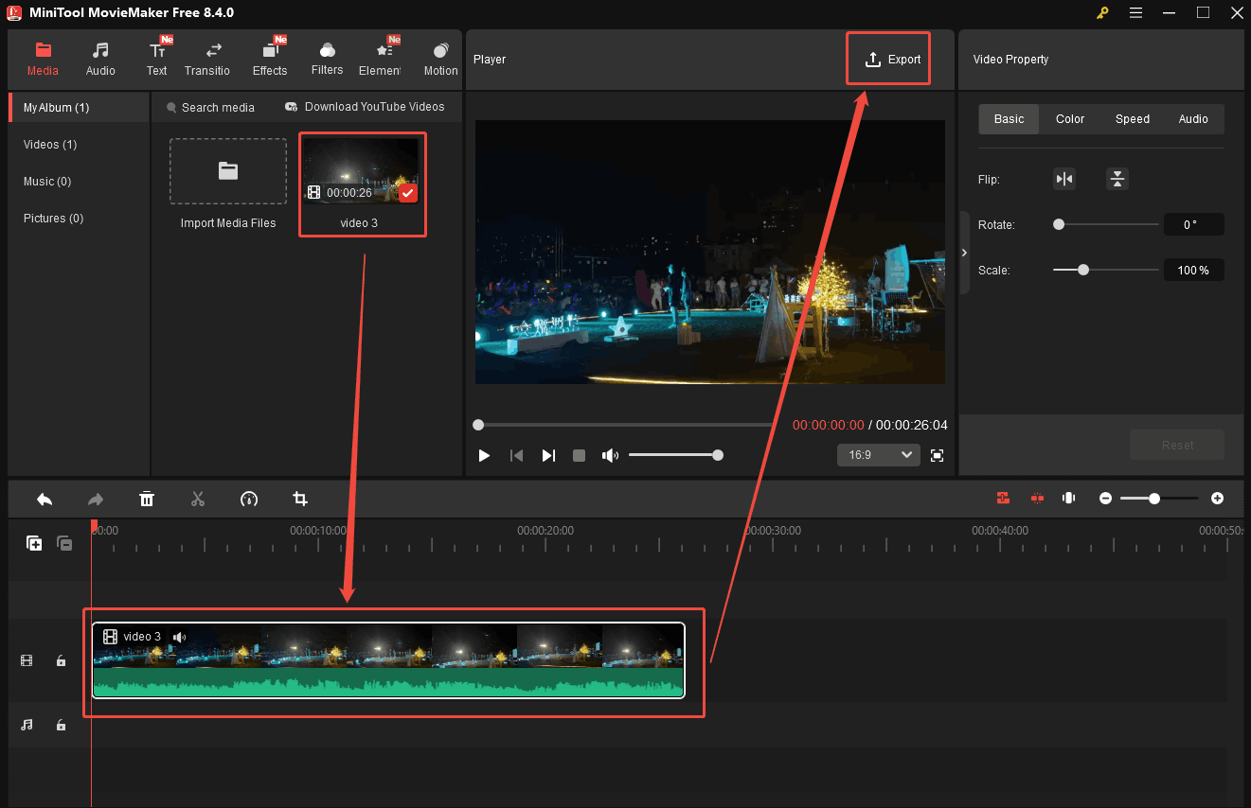Open the Crop tool
This screenshot has height=808, width=1251.
pyautogui.click(x=300, y=499)
